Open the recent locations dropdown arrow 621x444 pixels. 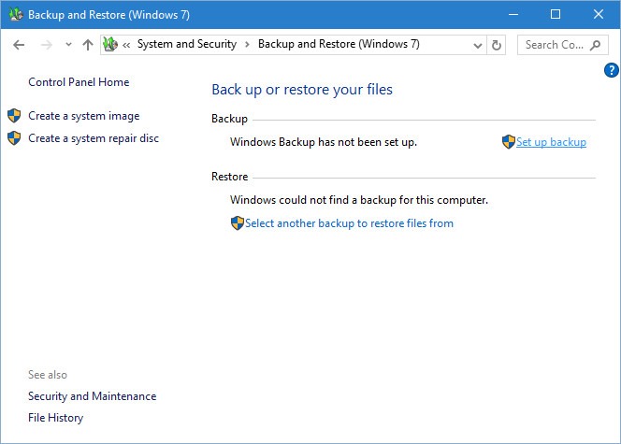[x=68, y=44]
